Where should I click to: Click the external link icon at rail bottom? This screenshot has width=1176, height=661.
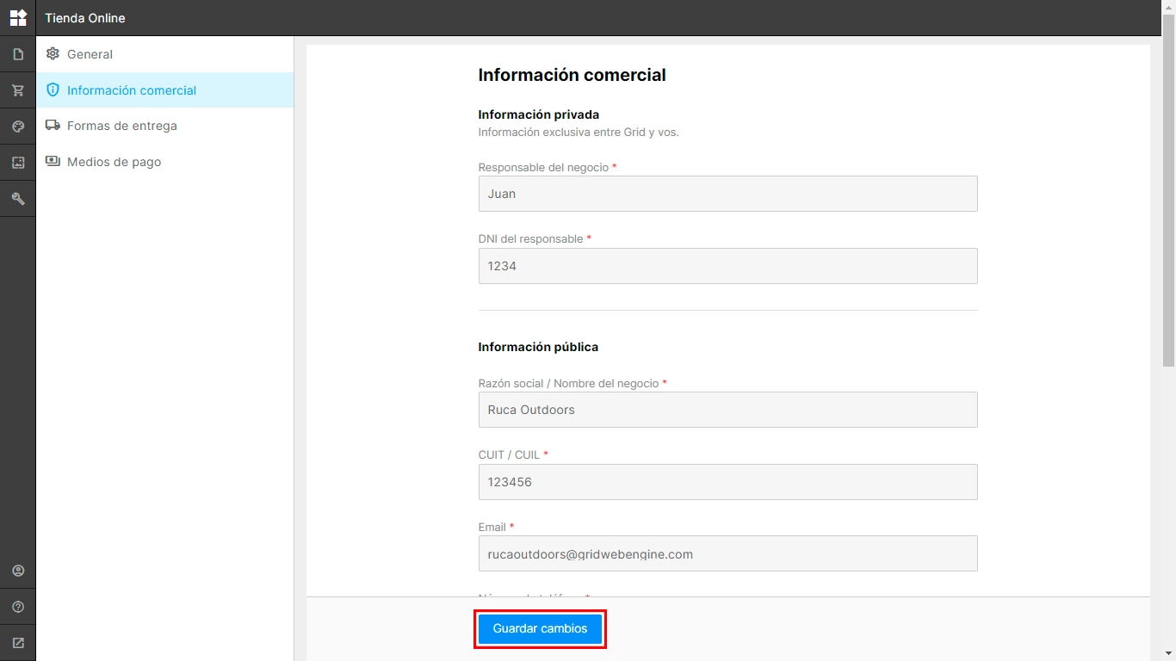point(18,643)
